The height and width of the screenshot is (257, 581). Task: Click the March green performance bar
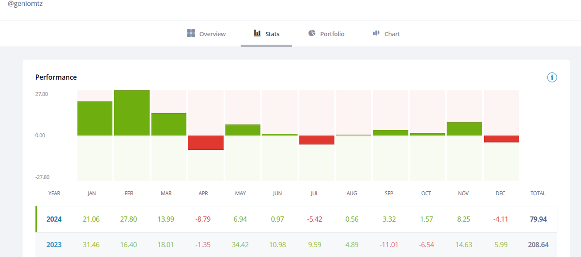[x=169, y=124]
